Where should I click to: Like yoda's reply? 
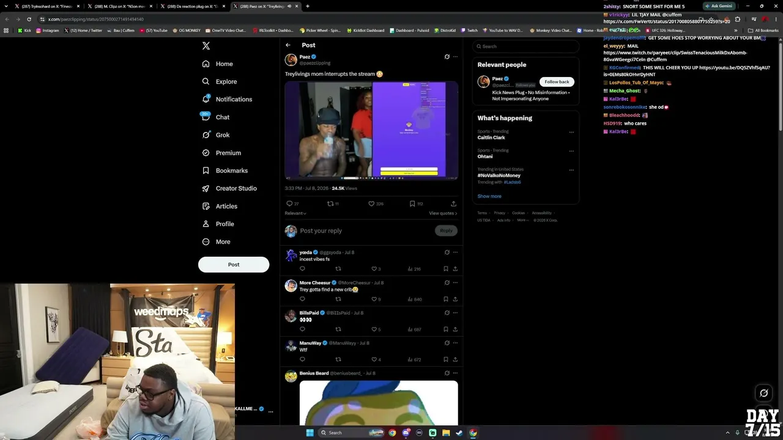374,269
